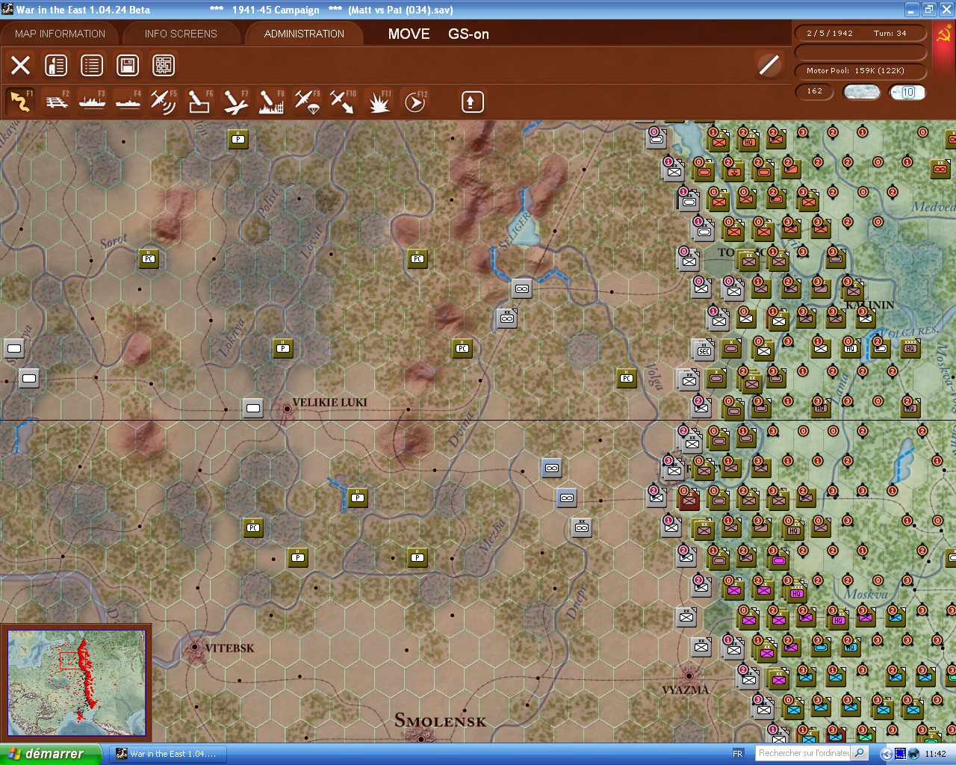Click the Rechercher sur l'ordinateur search field

pyautogui.click(x=804, y=753)
